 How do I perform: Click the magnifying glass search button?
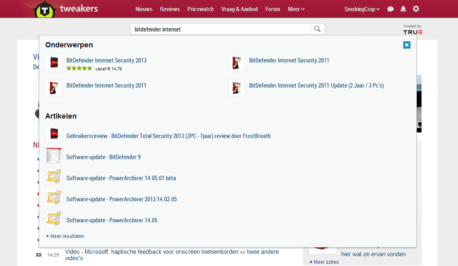pyautogui.click(x=318, y=29)
